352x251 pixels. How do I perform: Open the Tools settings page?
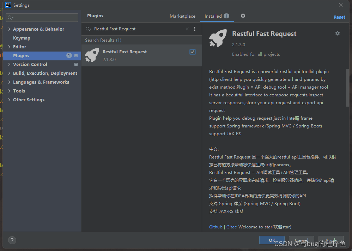pyautogui.click(x=19, y=91)
